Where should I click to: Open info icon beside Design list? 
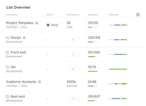(x=24, y=38)
